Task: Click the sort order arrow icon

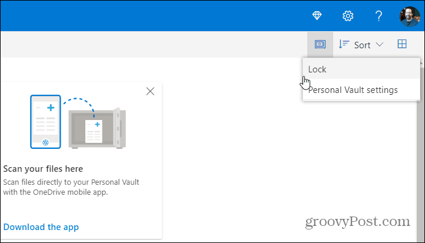Action: pos(344,44)
